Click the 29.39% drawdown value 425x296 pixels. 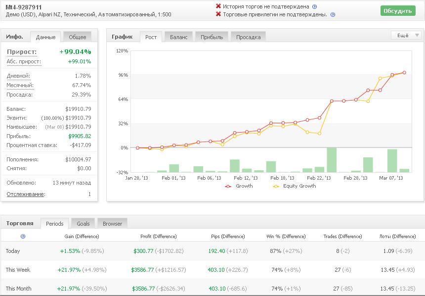82,95
